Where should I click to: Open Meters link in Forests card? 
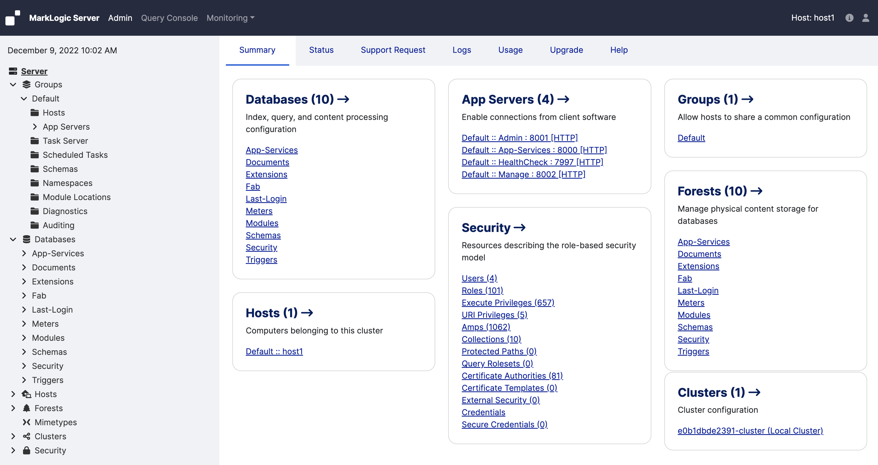(x=691, y=303)
